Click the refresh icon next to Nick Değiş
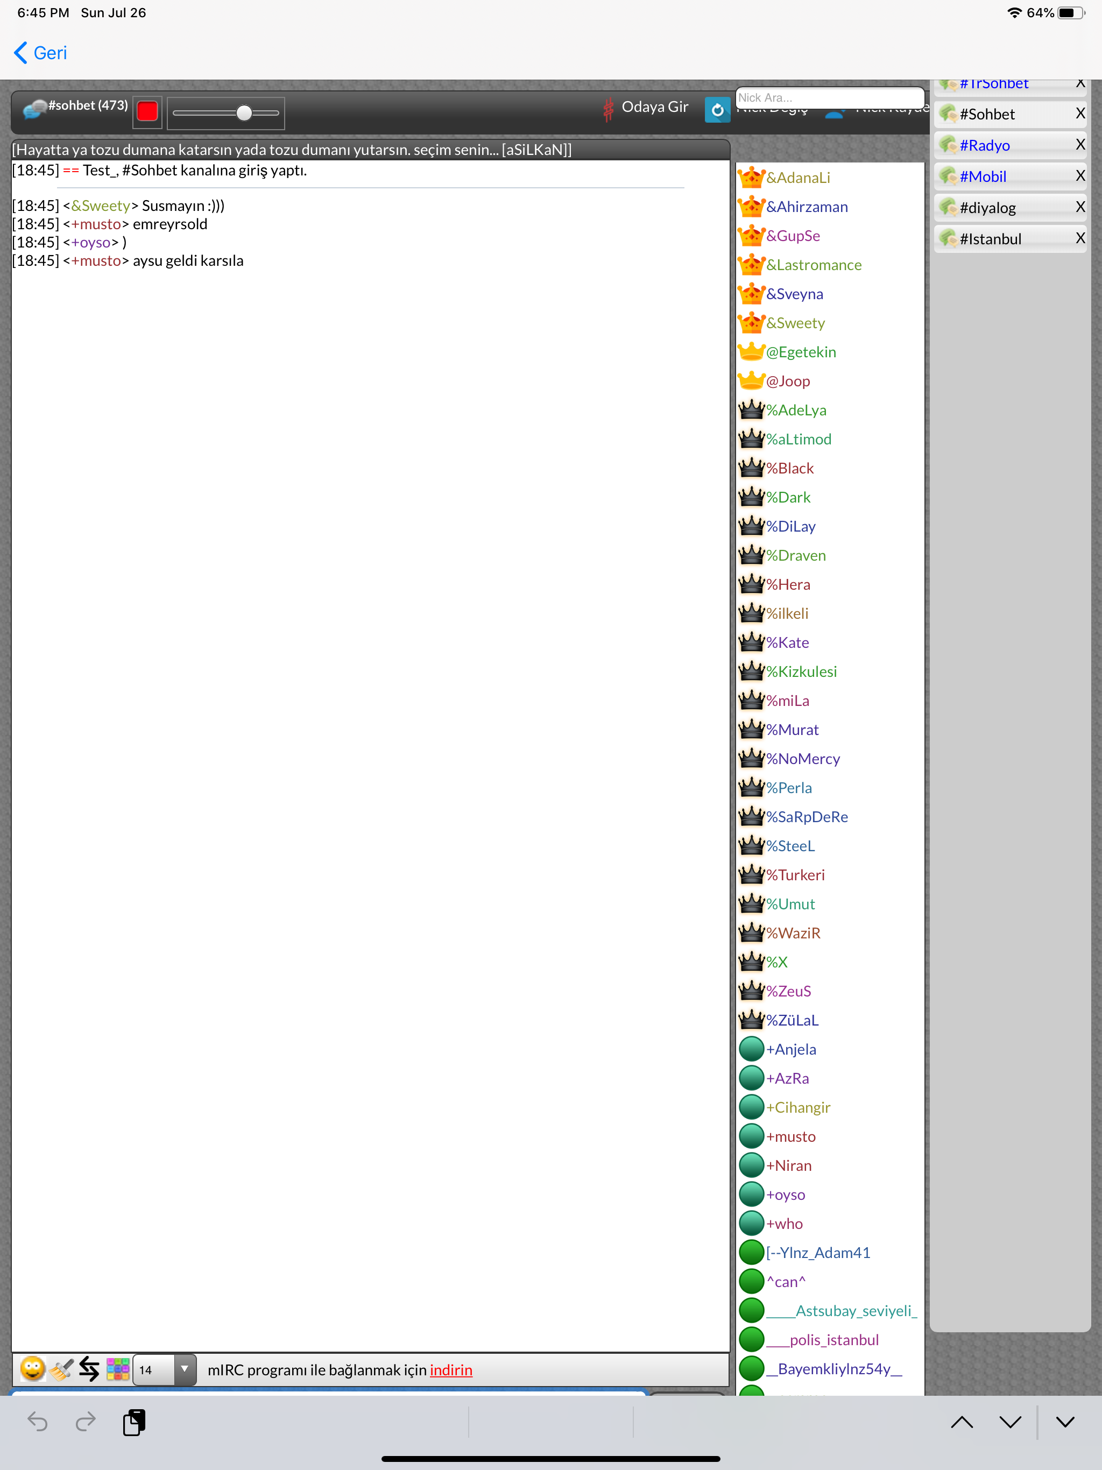Image resolution: width=1102 pixels, height=1470 pixels. point(718,111)
